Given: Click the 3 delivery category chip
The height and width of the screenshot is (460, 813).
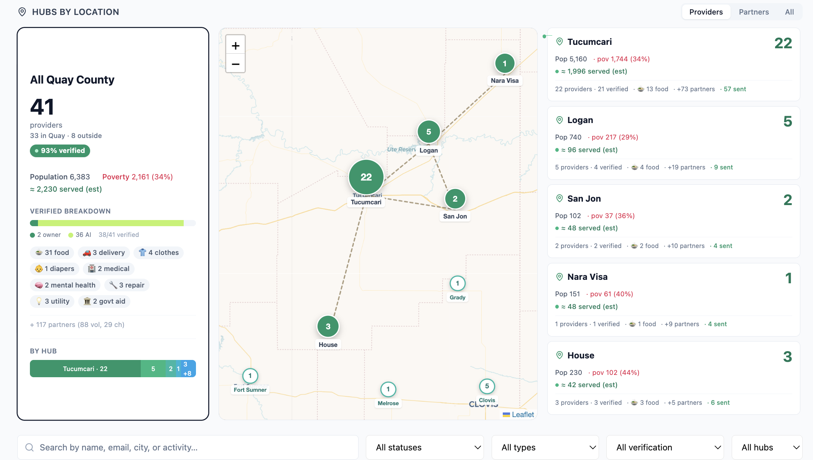Looking at the screenshot, I should tap(104, 253).
